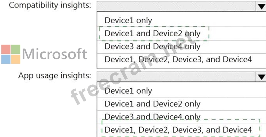This screenshot has width=266, height=137.
Task: Pick "Device3 and Device4 only" under App usage insights
Action: 181,117
